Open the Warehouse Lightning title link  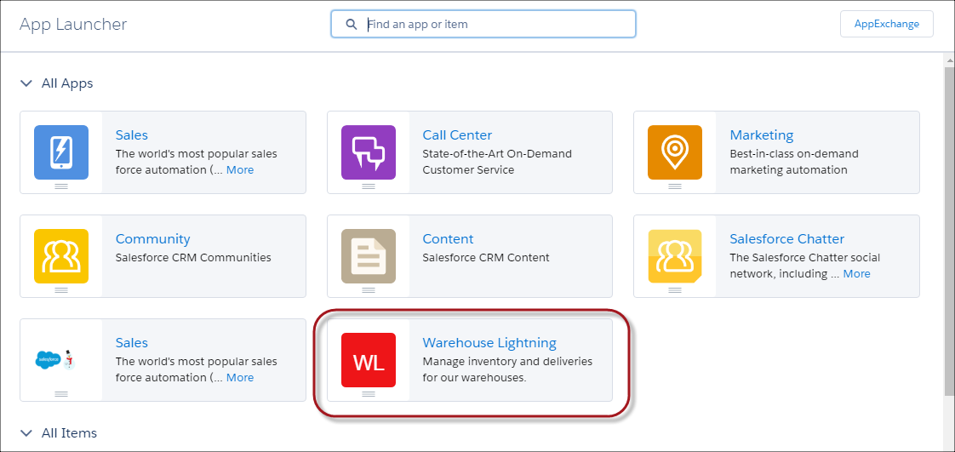(x=489, y=342)
